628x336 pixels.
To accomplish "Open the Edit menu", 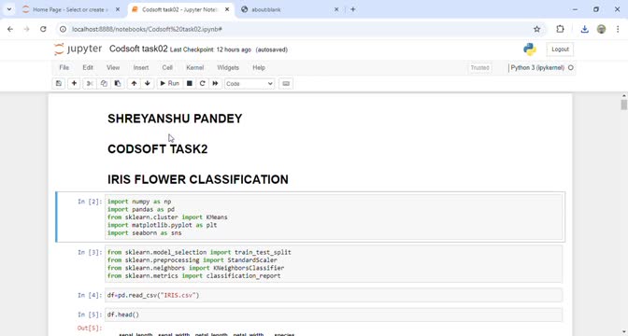I will (x=88, y=67).
